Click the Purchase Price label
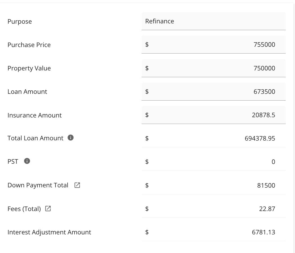295x253 pixels. click(29, 45)
